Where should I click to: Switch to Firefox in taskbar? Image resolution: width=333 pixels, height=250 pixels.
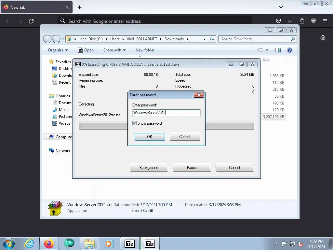click(49, 243)
